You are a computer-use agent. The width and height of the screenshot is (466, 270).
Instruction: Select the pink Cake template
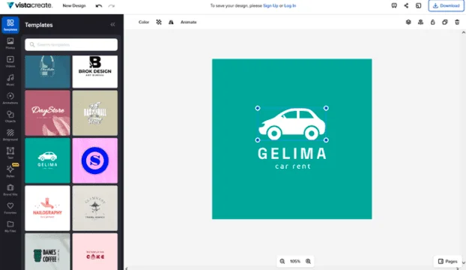pos(95,251)
